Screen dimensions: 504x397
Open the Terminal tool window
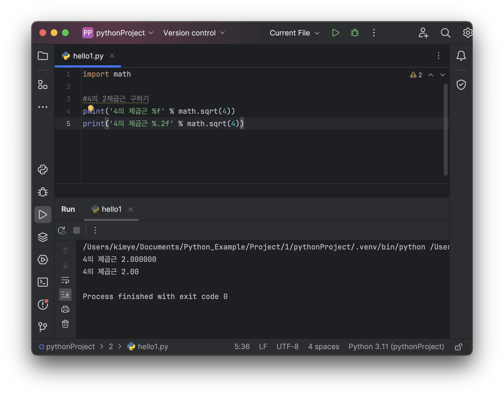coord(43,282)
